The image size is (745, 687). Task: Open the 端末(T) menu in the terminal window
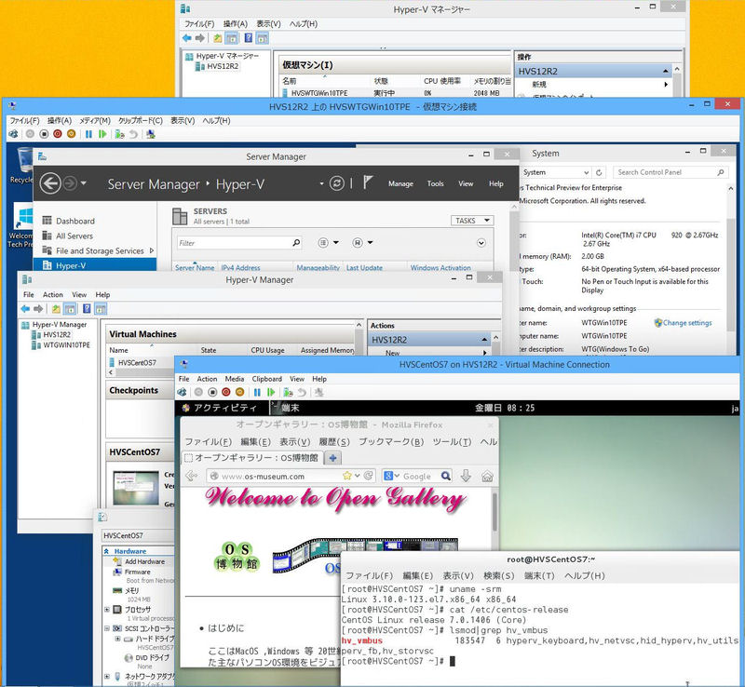(539, 575)
